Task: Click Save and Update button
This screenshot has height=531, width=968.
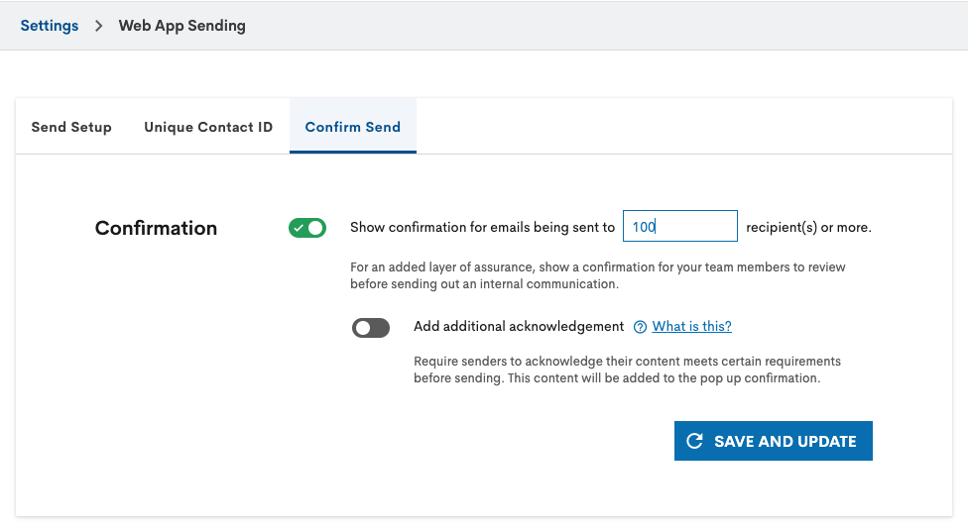Action: [x=774, y=441]
